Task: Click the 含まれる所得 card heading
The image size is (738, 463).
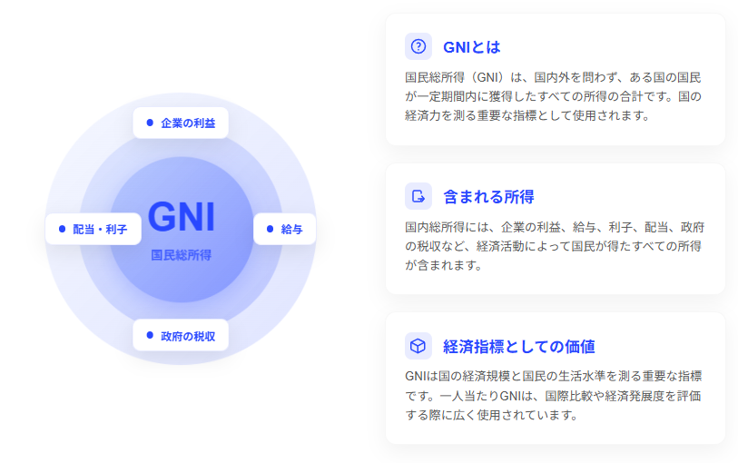Action: (488, 197)
